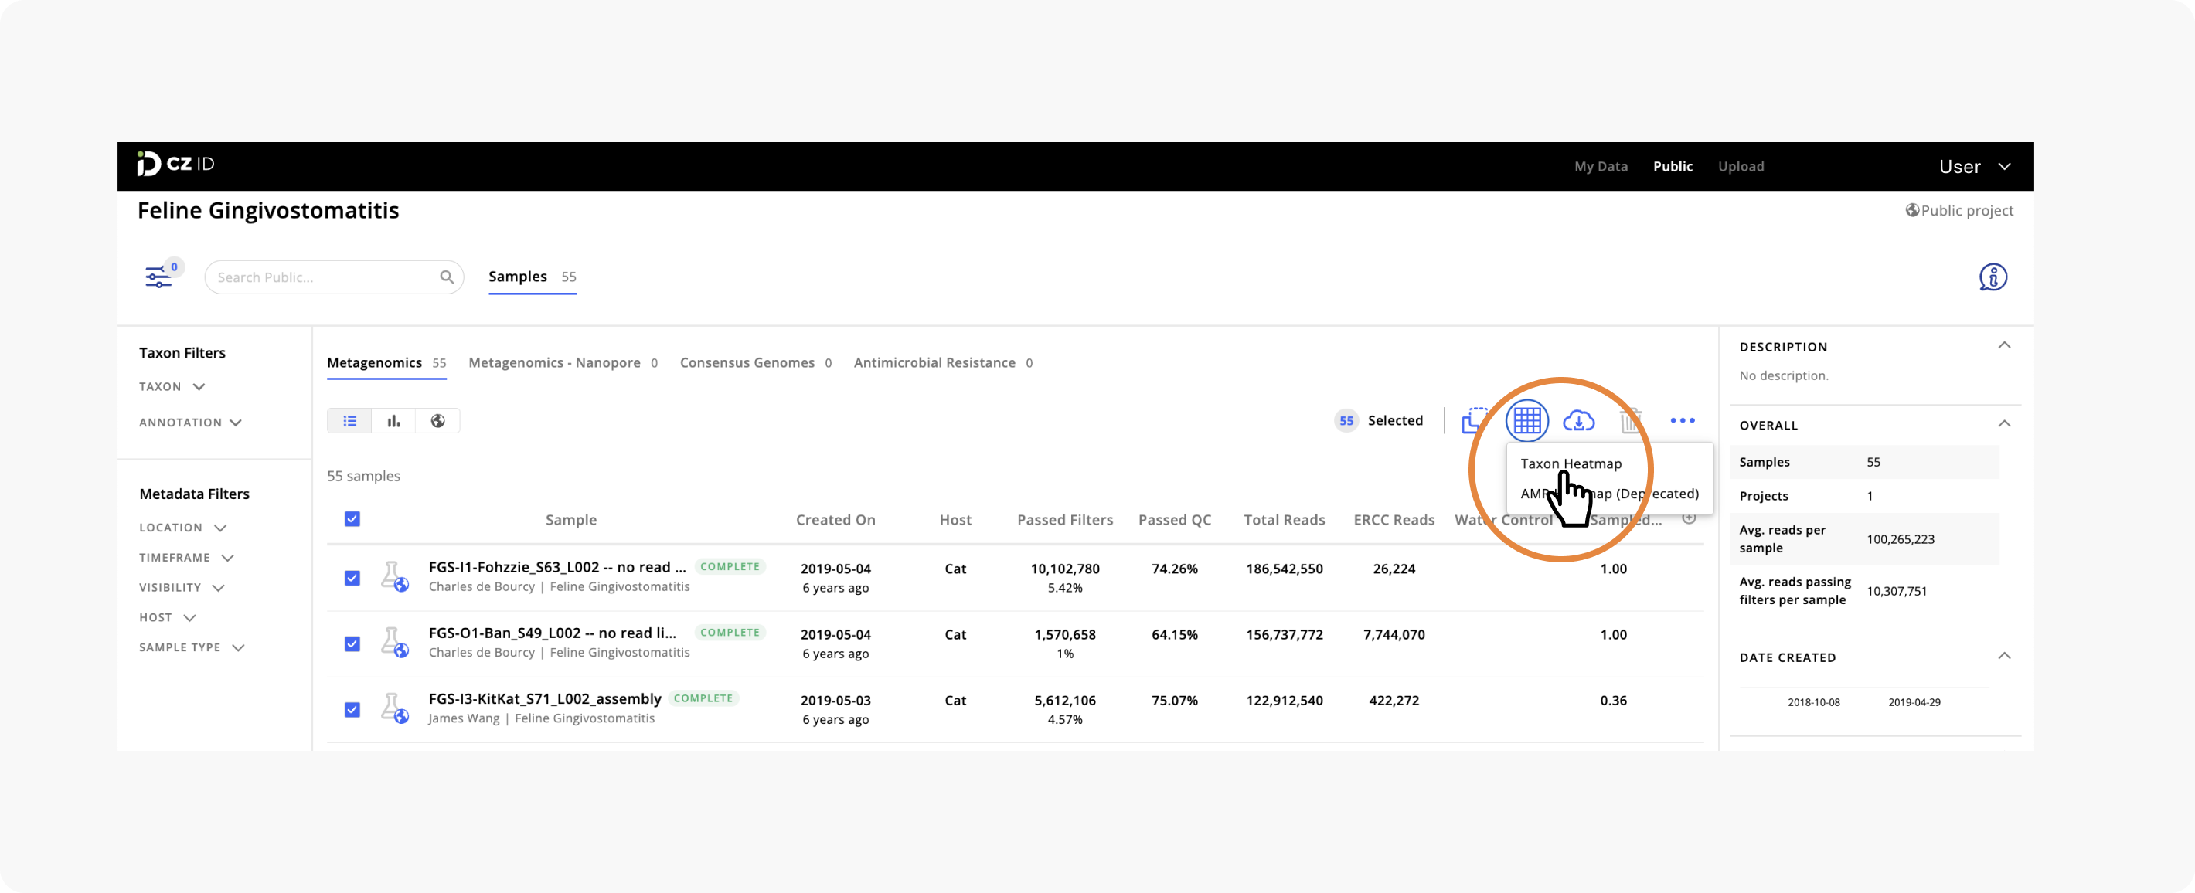Open the Sample Type metadata filter
The image size is (2195, 893).
tap(192, 648)
